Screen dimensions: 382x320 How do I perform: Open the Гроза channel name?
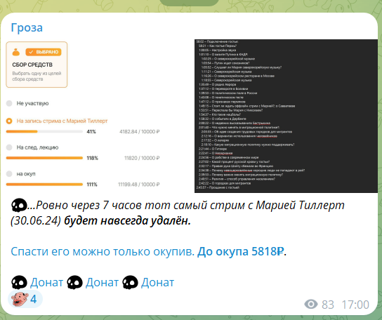point(27,27)
